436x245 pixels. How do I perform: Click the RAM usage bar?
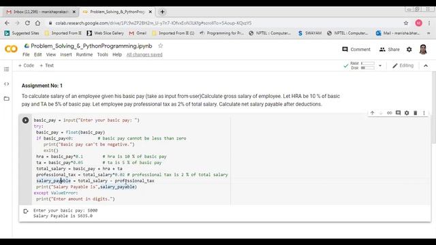pos(368,63)
